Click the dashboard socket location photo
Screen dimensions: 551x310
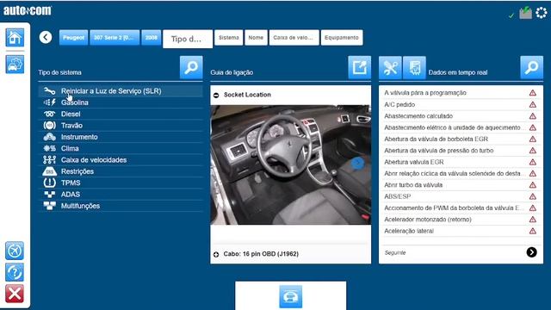(291, 164)
